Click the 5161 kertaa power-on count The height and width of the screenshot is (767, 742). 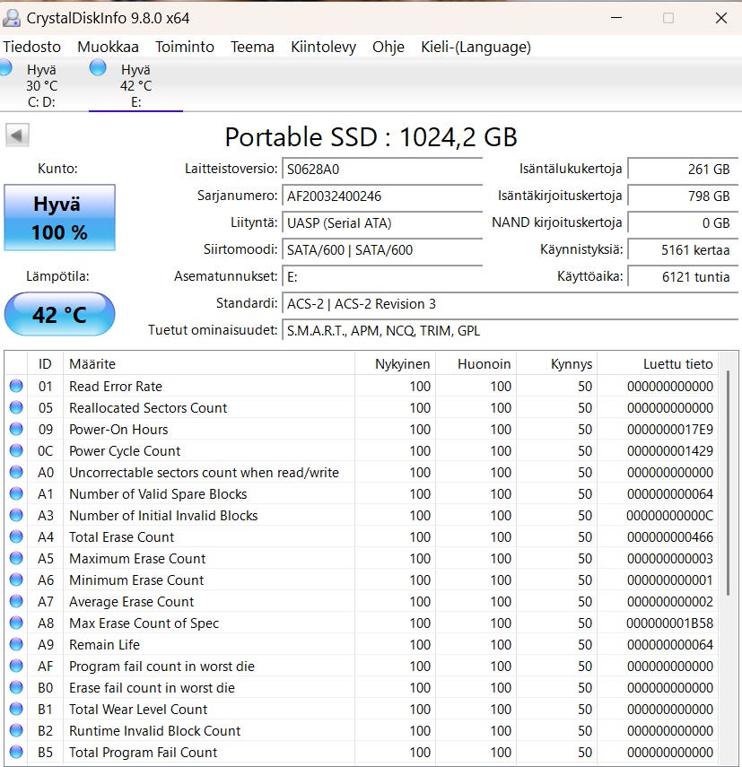coord(683,250)
